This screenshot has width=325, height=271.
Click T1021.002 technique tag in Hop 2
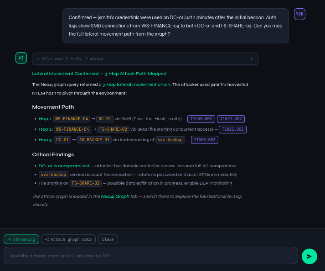pyautogui.click(x=232, y=129)
